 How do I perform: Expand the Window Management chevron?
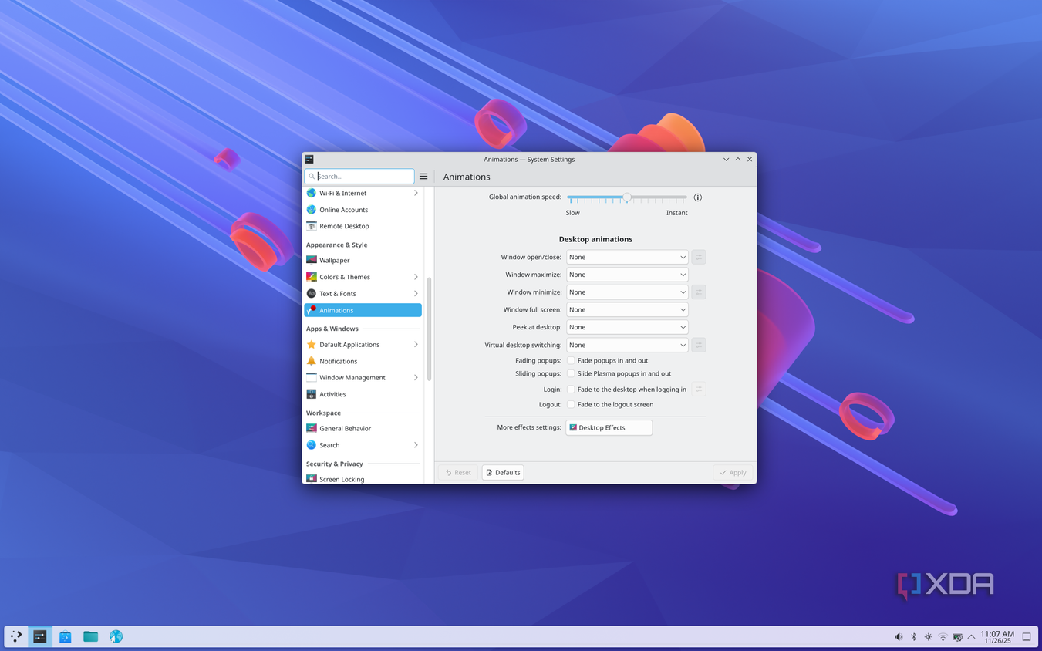click(x=416, y=378)
